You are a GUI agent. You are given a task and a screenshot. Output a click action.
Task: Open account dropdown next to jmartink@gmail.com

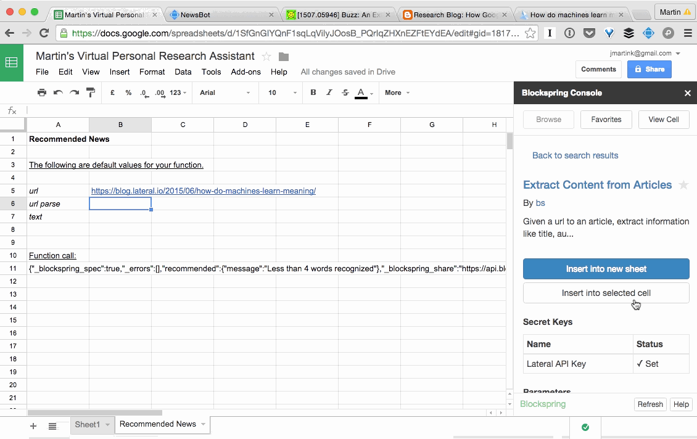678,53
